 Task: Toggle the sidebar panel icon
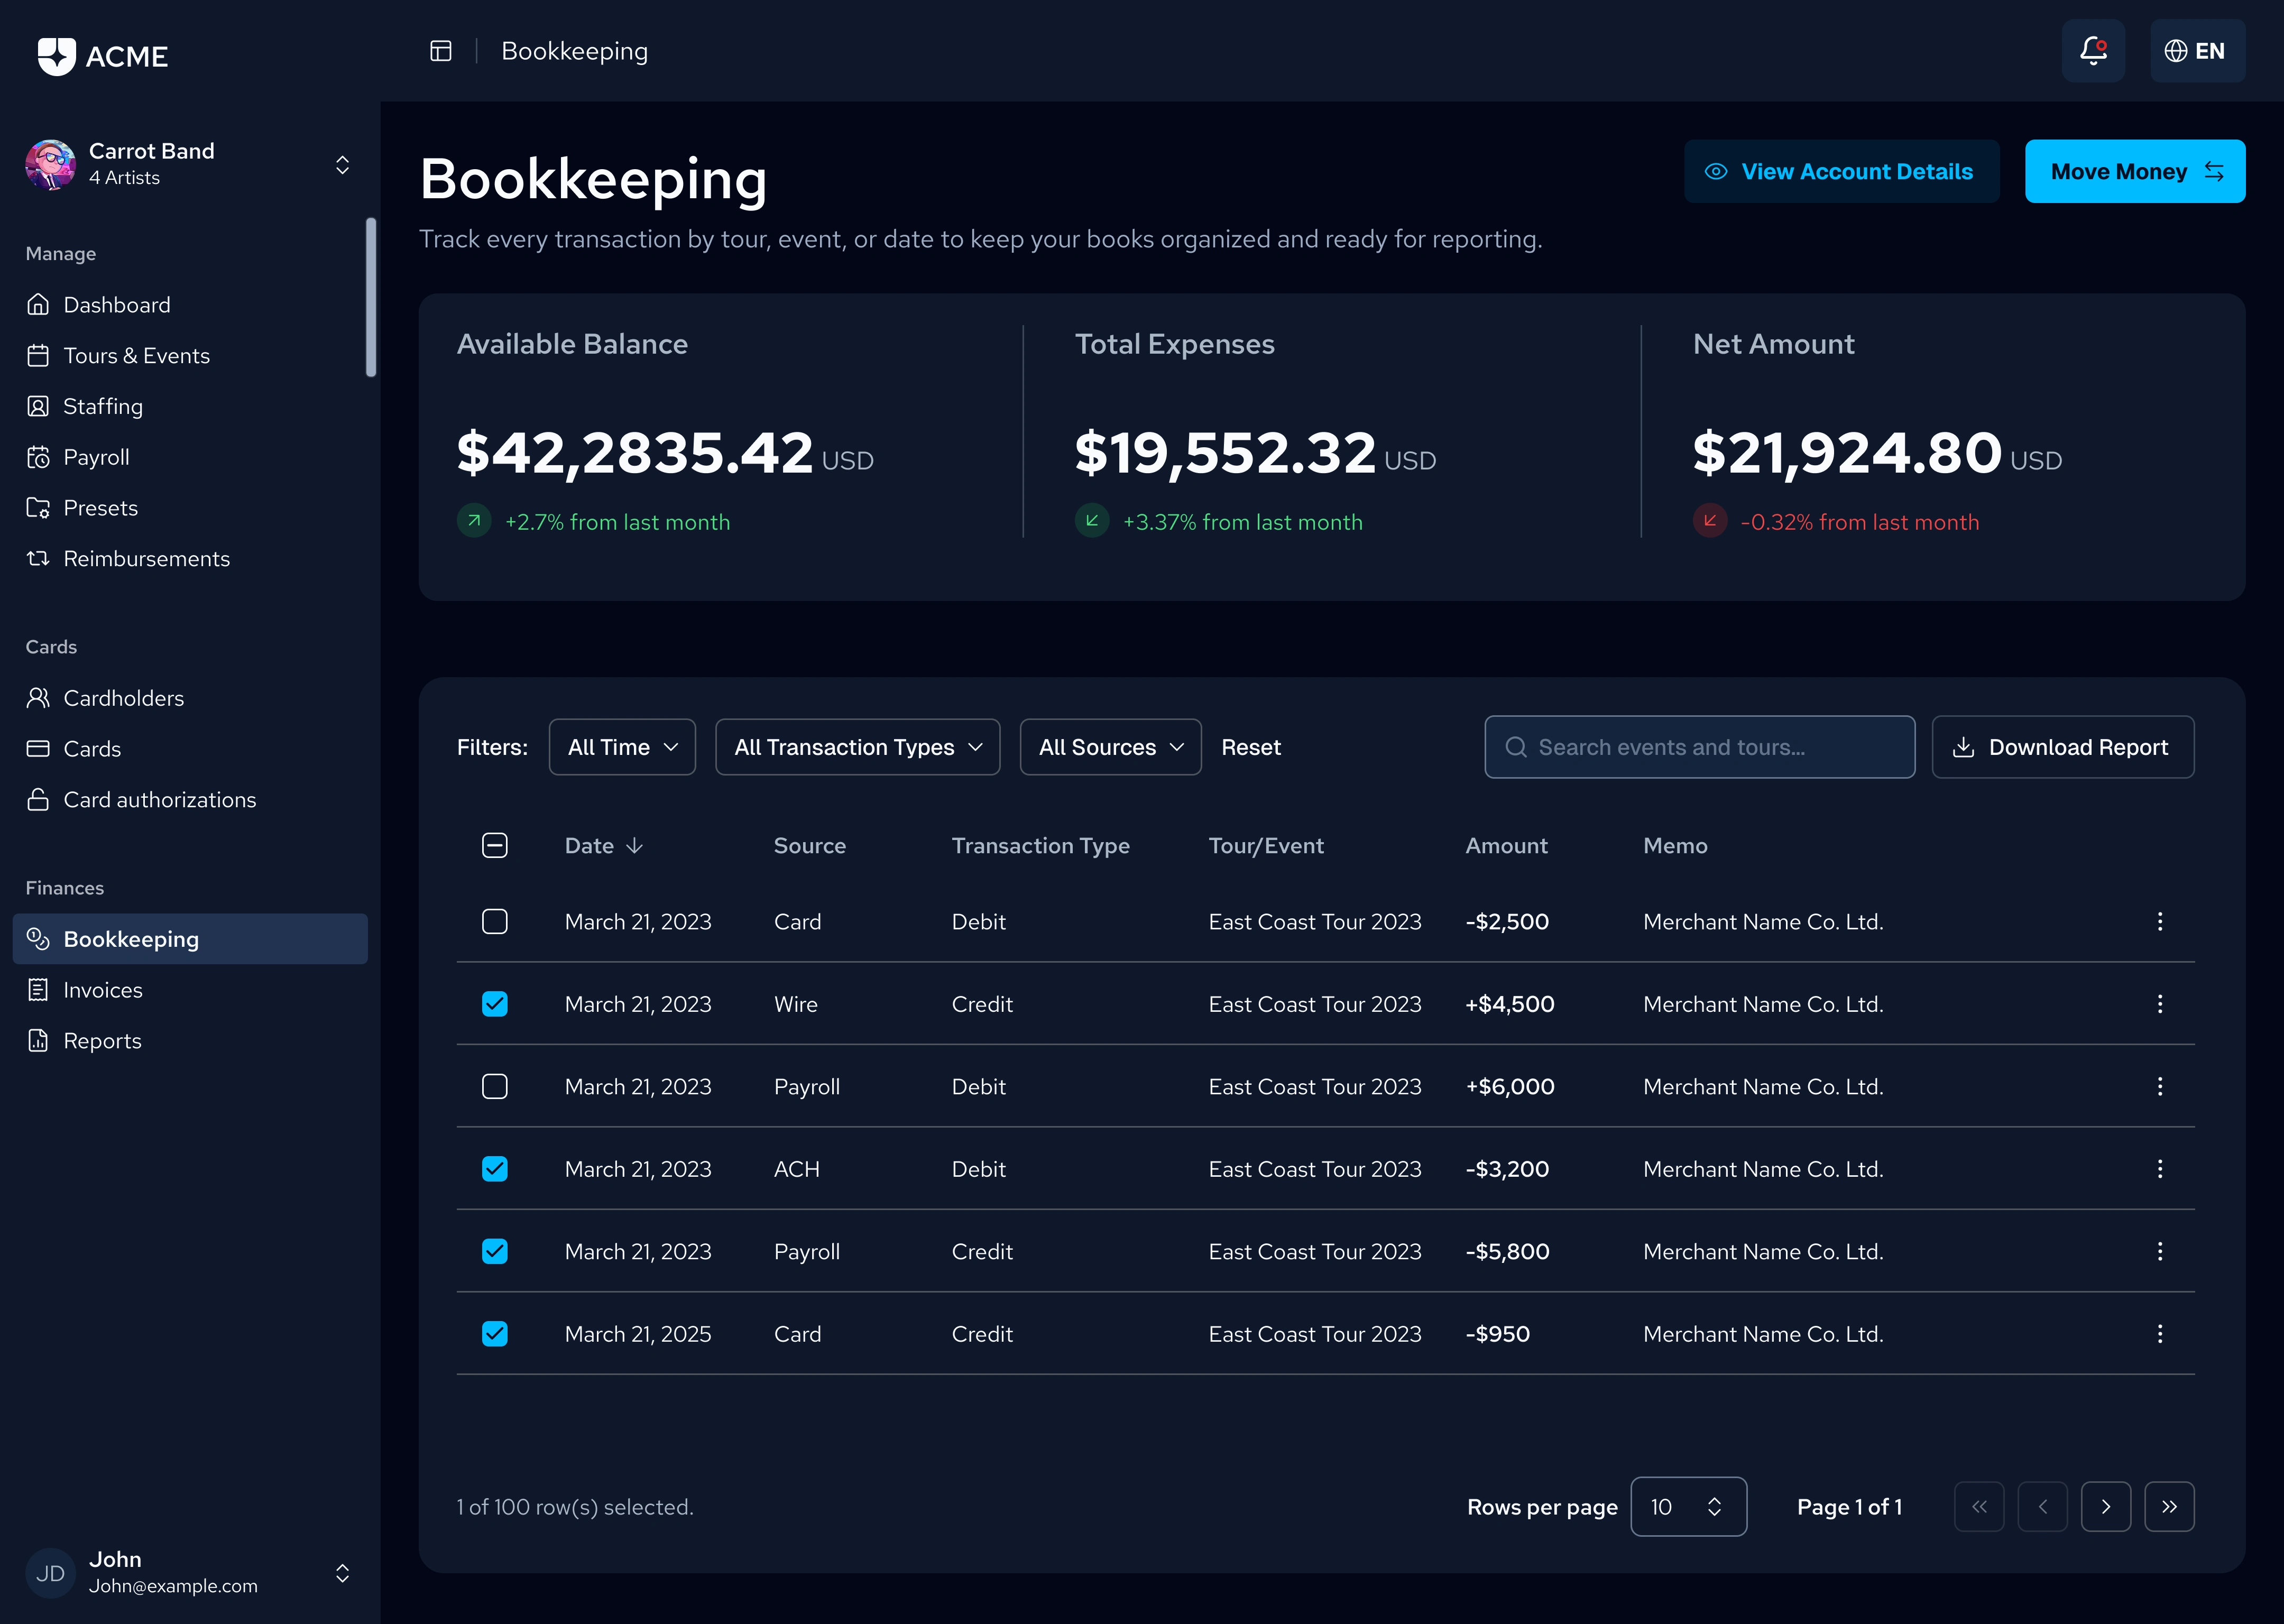click(x=441, y=51)
